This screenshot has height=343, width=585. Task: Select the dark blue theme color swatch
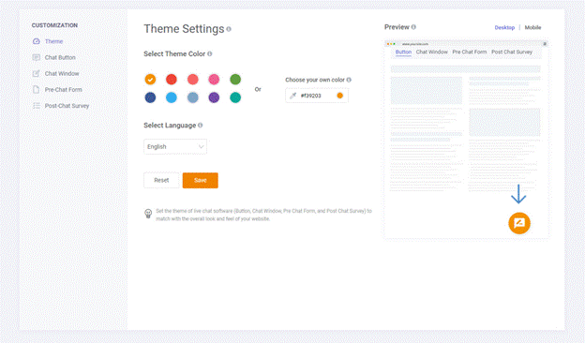pos(150,97)
